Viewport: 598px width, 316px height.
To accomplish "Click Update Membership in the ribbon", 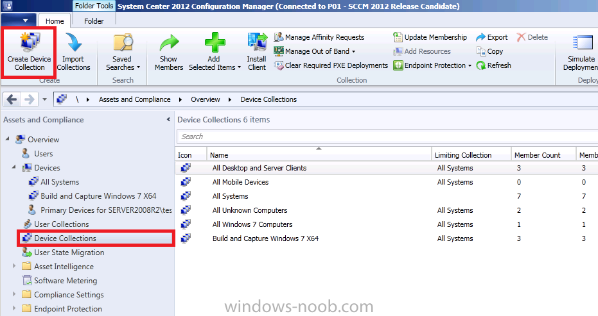I will (x=430, y=37).
